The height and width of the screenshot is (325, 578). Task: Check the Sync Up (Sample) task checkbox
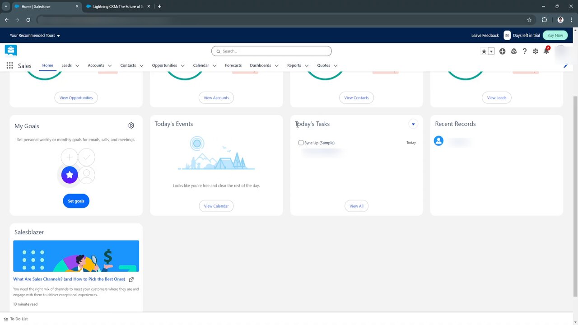301,143
